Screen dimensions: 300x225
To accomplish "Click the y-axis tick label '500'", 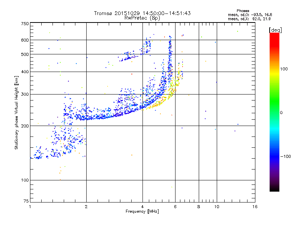I will 25,54.
